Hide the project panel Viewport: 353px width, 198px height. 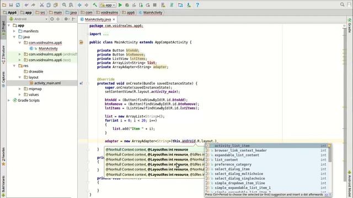[x=73, y=19]
